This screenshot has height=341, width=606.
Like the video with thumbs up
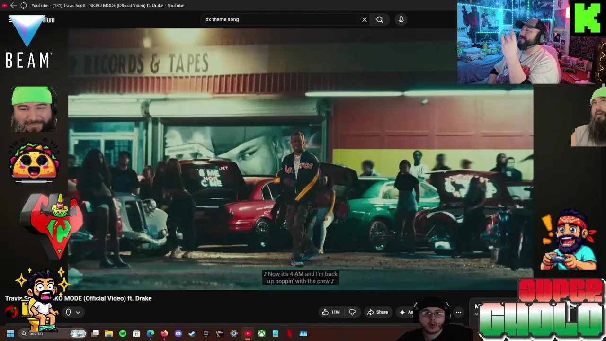coord(332,312)
